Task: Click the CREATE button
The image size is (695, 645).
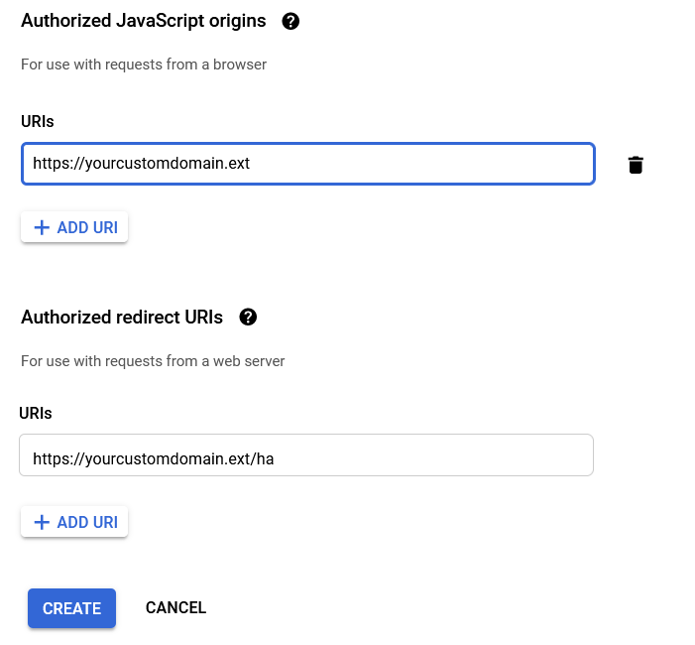Action: pos(71,608)
